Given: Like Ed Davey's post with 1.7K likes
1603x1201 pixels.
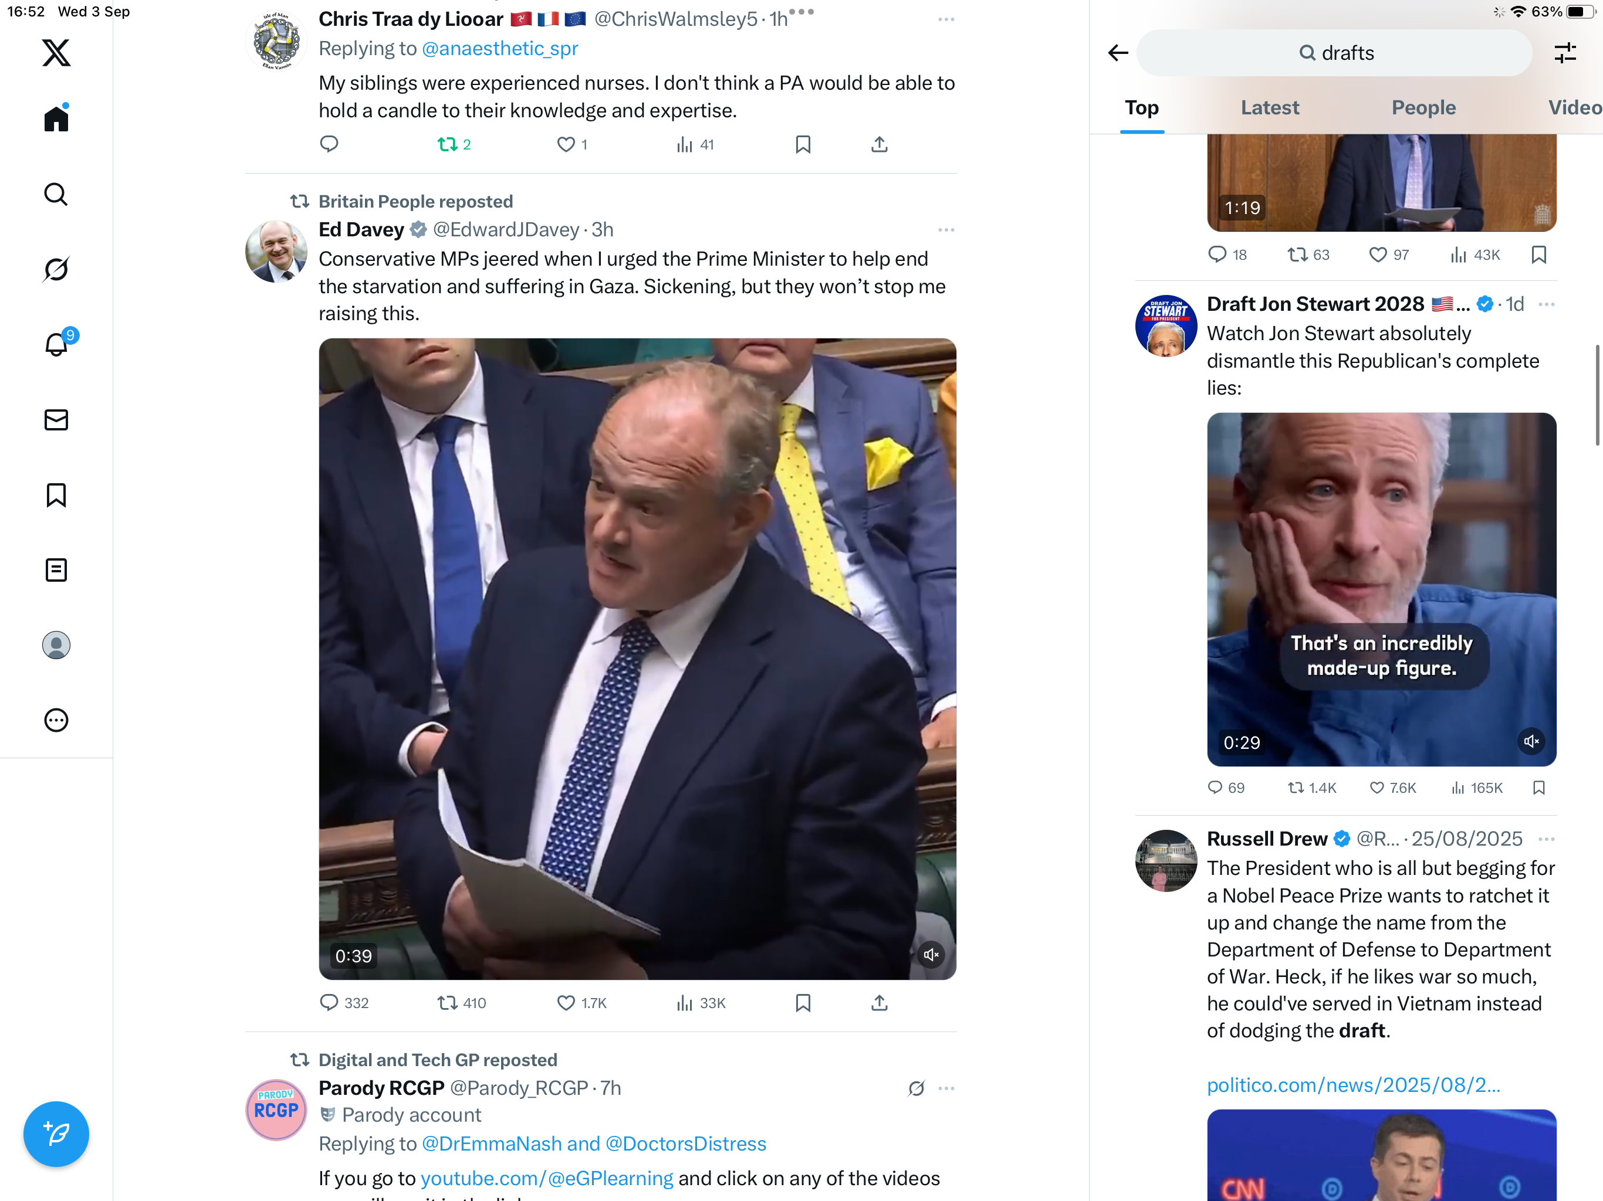Looking at the screenshot, I should click(581, 1003).
